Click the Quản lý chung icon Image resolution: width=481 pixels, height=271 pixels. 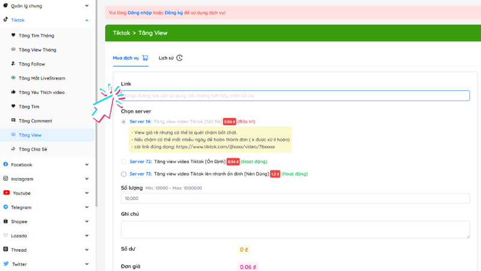pyautogui.click(x=5, y=5)
